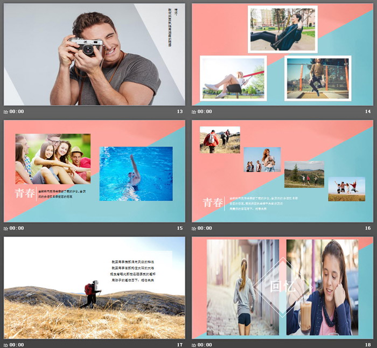Click the 00:00 timing under slide 15
The width and height of the screenshot is (377, 348).
coord(17,228)
